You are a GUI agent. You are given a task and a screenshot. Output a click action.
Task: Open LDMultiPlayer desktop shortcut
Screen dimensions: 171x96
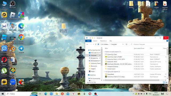pyautogui.click(x=4, y=83)
